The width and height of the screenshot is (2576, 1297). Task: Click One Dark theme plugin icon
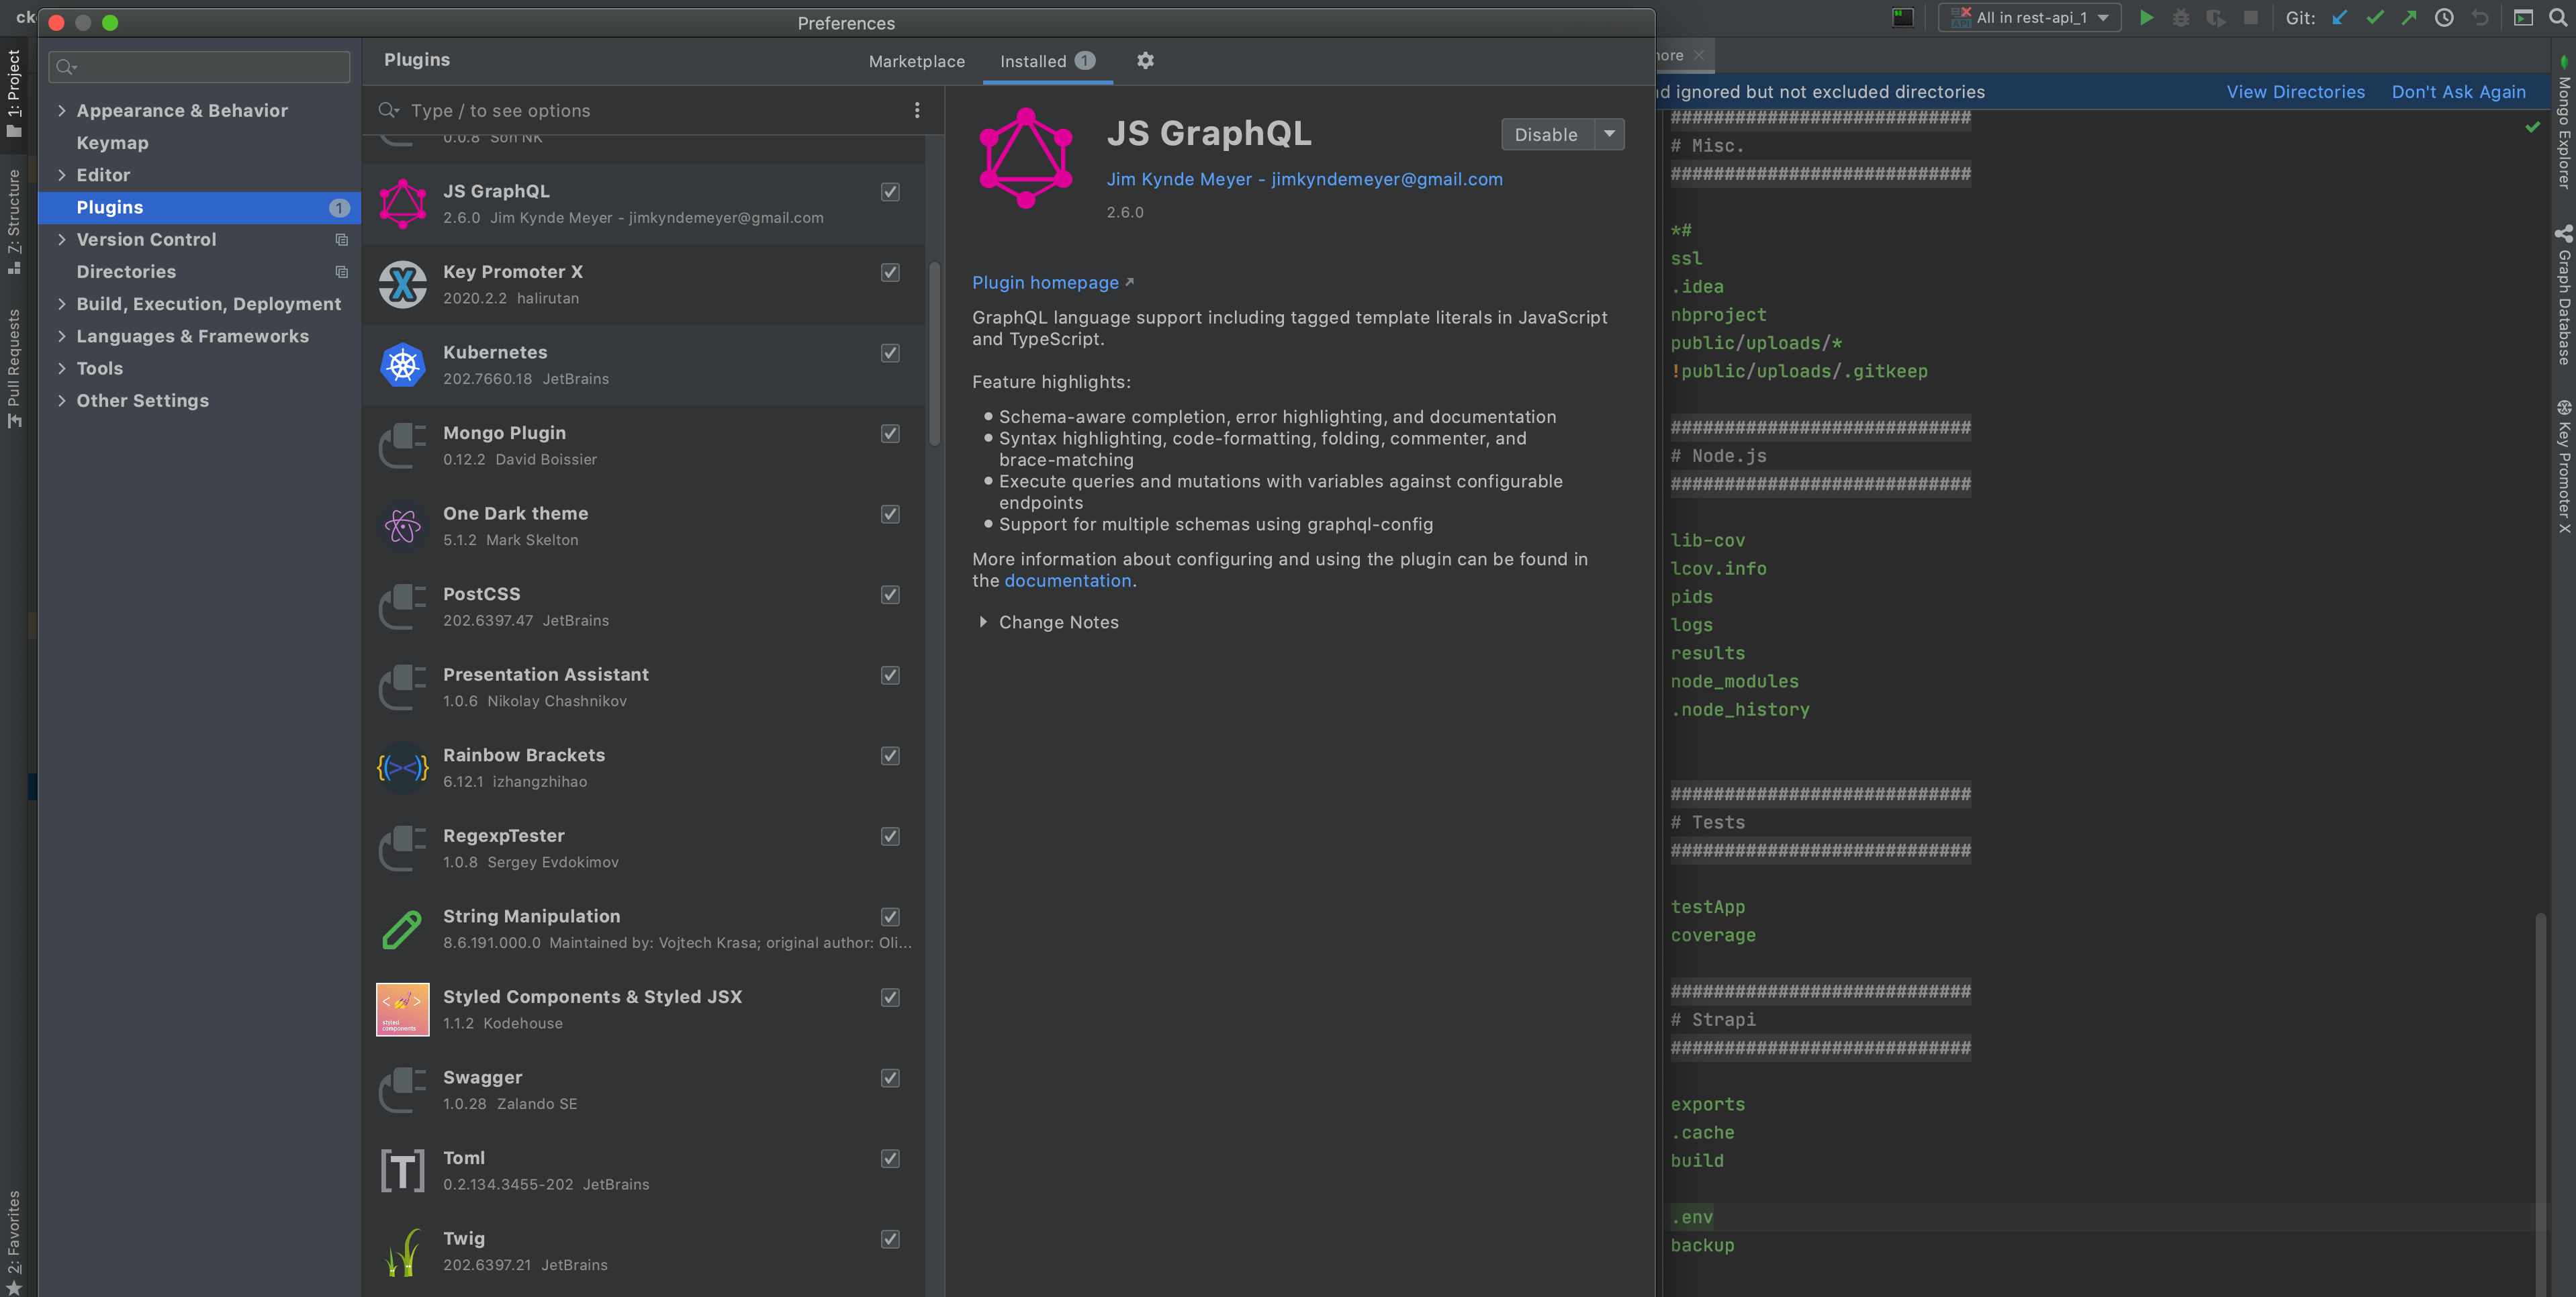(403, 526)
